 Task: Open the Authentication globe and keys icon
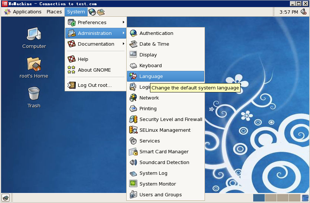click(x=133, y=33)
